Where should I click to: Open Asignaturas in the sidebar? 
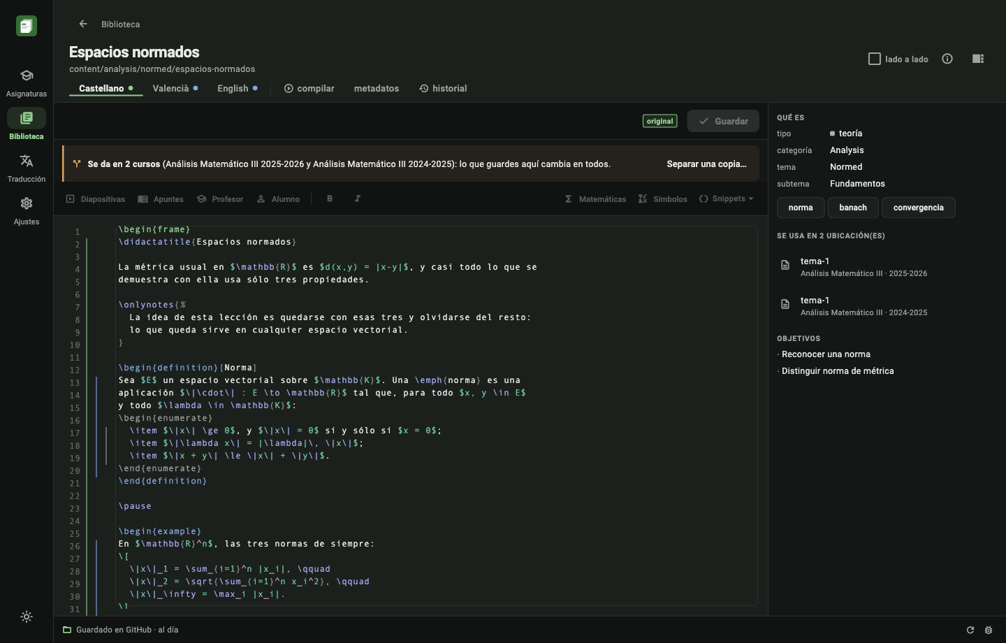pyautogui.click(x=27, y=82)
